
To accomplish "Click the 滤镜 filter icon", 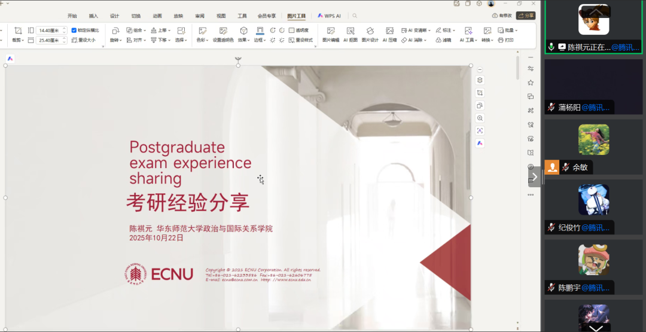I will pos(443,40).
